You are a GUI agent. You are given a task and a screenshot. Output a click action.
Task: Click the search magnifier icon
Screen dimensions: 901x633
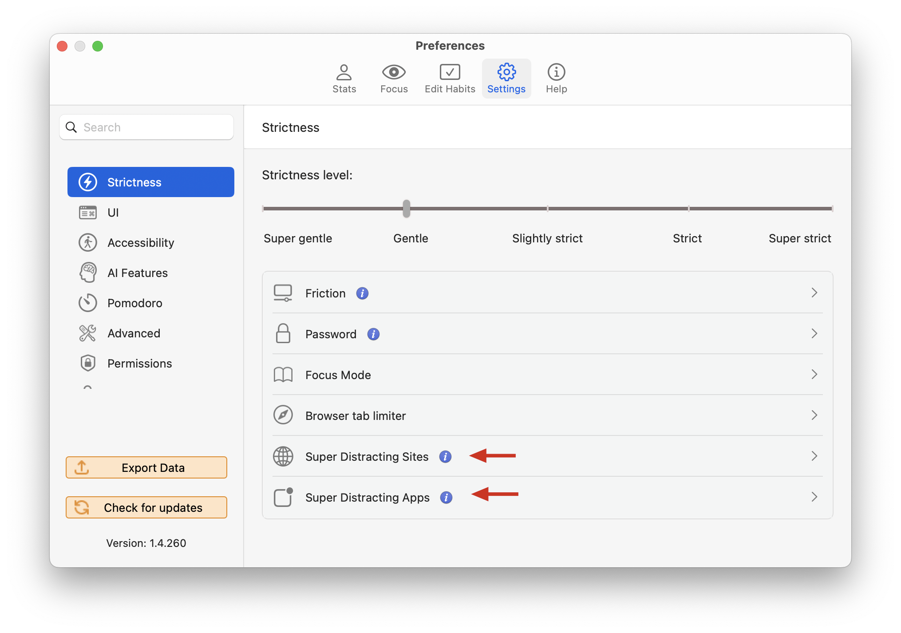click(71, 127)
